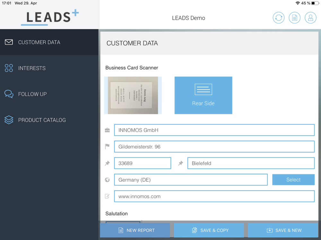Click the edit note icon beside website

point(107,196)
